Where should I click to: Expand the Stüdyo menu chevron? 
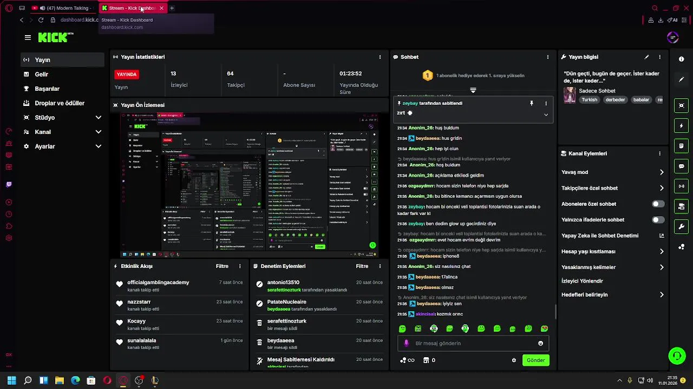pos(99,118)
